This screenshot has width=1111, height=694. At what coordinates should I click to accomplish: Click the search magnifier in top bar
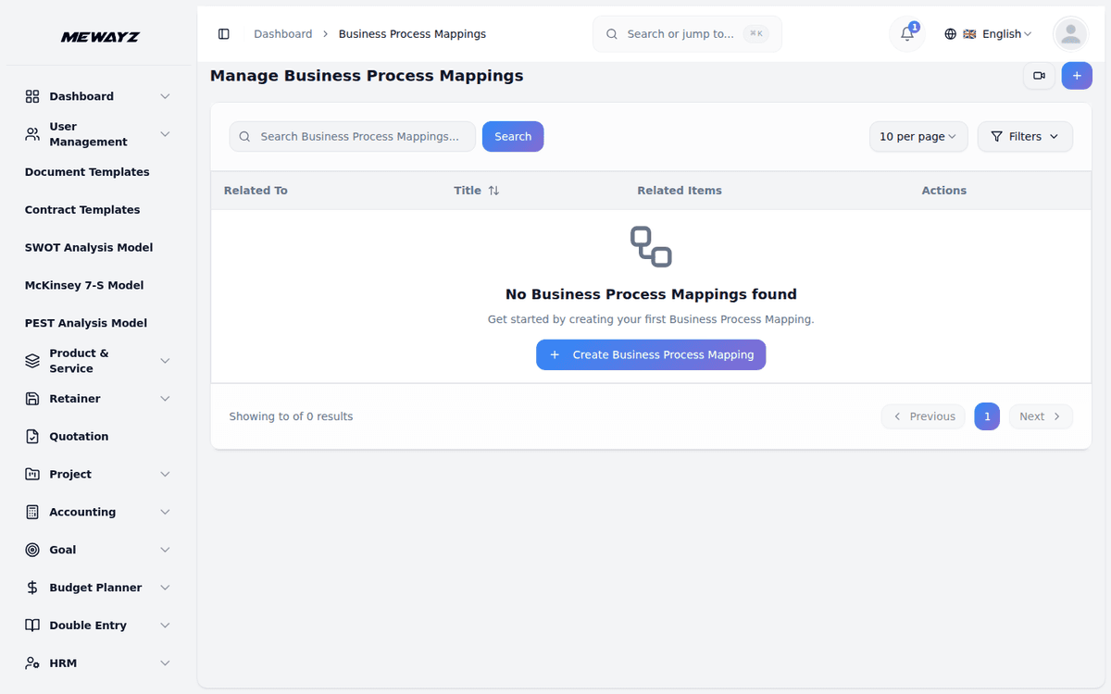(612, 34)
